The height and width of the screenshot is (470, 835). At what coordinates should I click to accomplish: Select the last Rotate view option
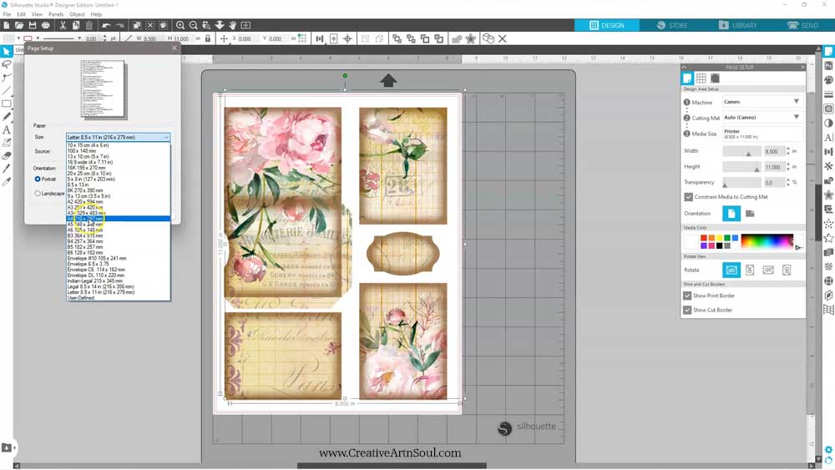(787, 270)
